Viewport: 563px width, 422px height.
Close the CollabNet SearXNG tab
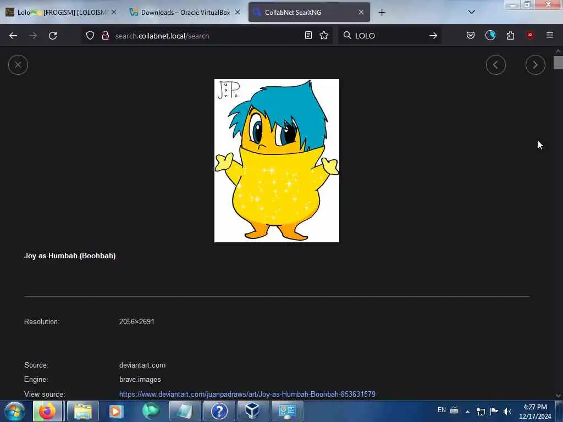pos(361,13)
